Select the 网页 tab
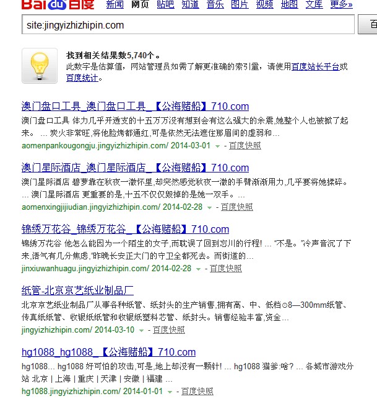The image size is (377, 404). tap(140, 4)
